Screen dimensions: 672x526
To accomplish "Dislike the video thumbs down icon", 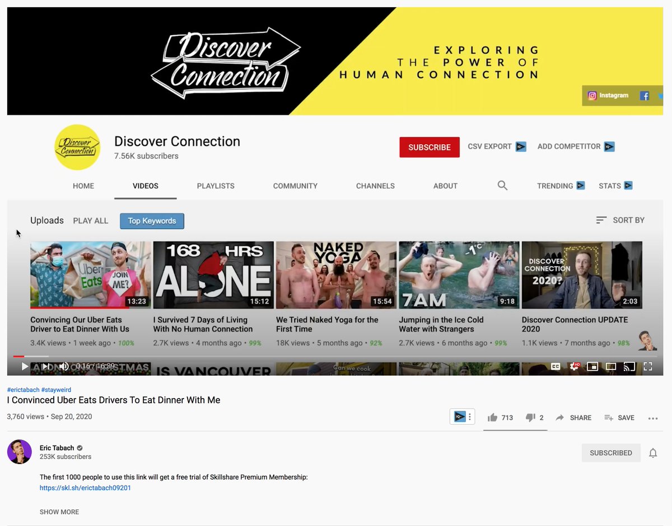I will (x=530, y=418).
